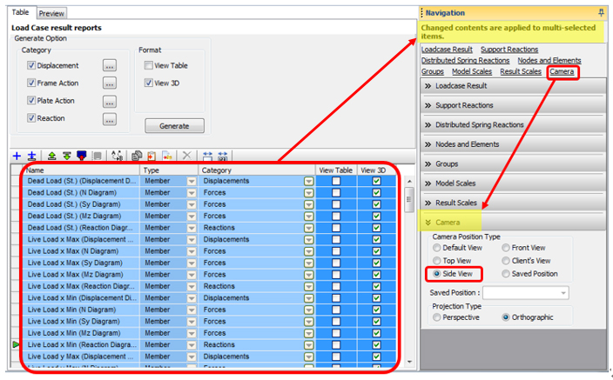The width and height of the screenshot is (613, 380).
Task: Click the Support Reactions navigation link
Action: point(509,50)
